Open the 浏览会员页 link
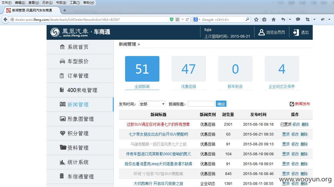 click(x=275, y=32)
